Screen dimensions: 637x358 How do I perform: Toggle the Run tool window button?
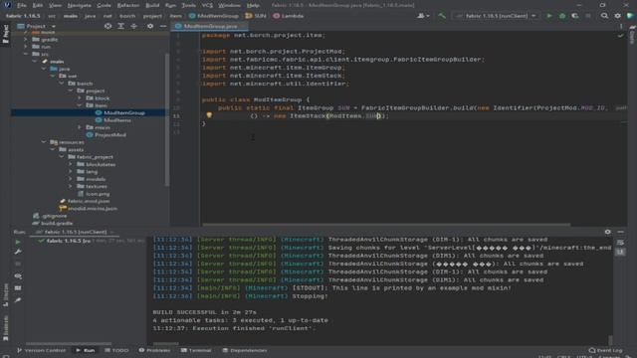coord(86,350)
